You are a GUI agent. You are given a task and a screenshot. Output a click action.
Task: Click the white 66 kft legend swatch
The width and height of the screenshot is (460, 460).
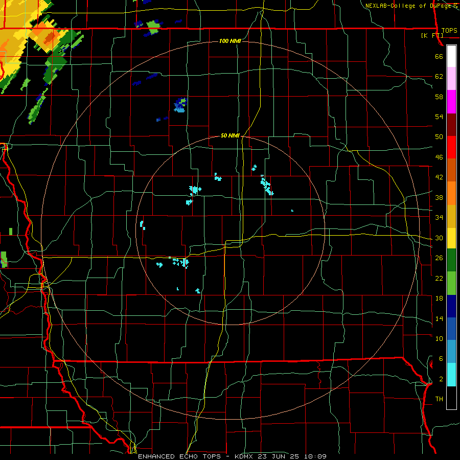[451, 56]
